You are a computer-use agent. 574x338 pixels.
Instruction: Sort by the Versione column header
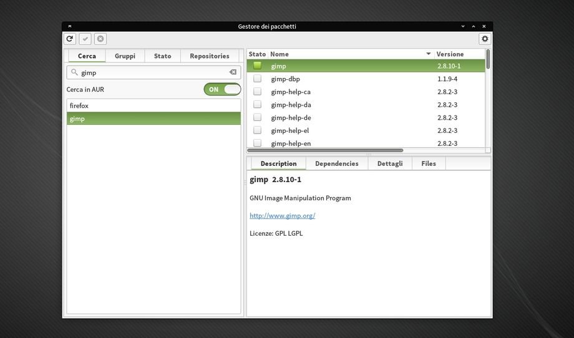click(458, 54)
